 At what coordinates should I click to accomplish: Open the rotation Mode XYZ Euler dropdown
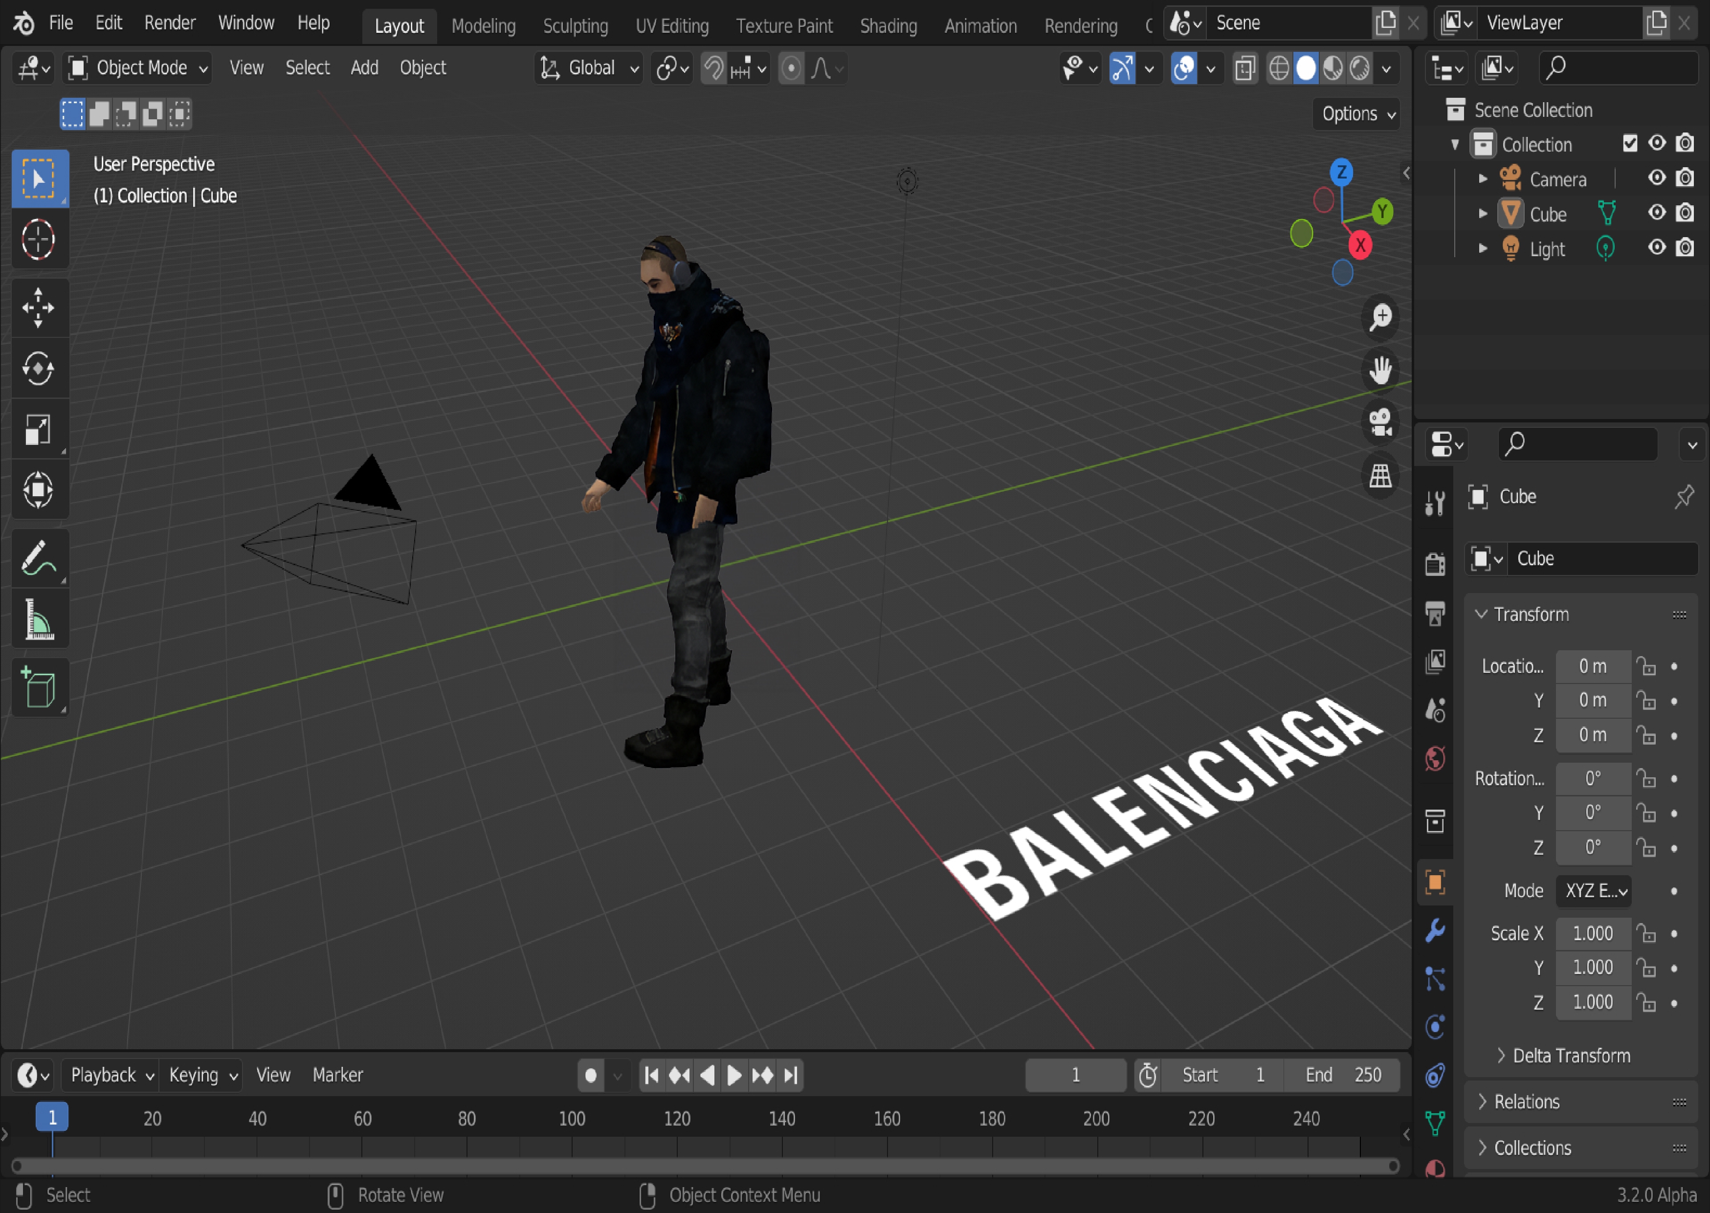tap(1594, 891)
